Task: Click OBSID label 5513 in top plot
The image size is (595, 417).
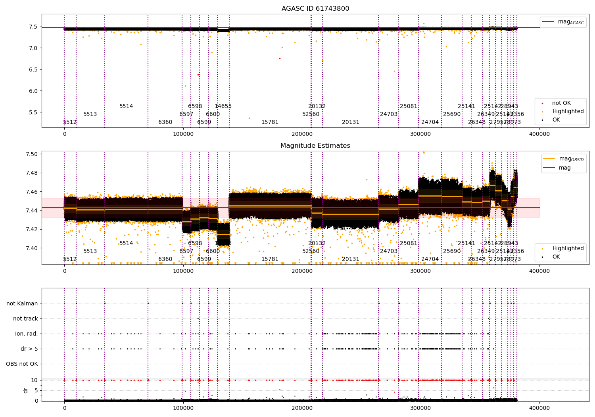Action: (90, 114)
